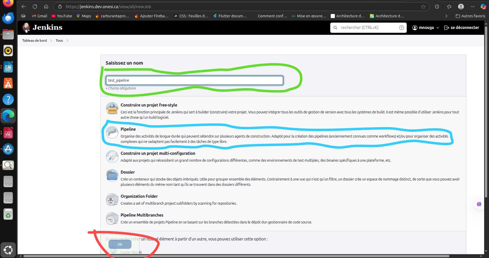This screenshot has height=258, width=489.
Task: Open Ubuntu Help icon in dock
Action: [x=8, y=99]
